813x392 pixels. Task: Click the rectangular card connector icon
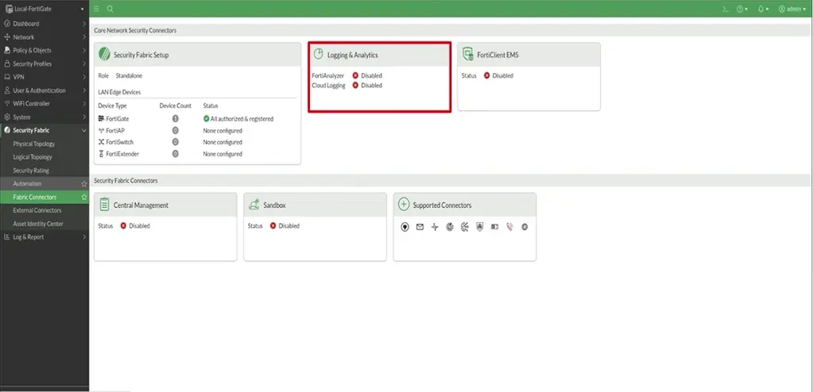494,227
